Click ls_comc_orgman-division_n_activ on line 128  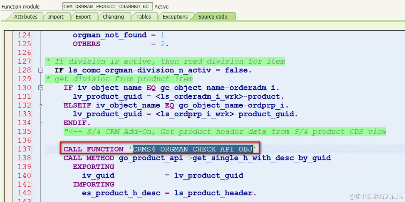[140, 70]
